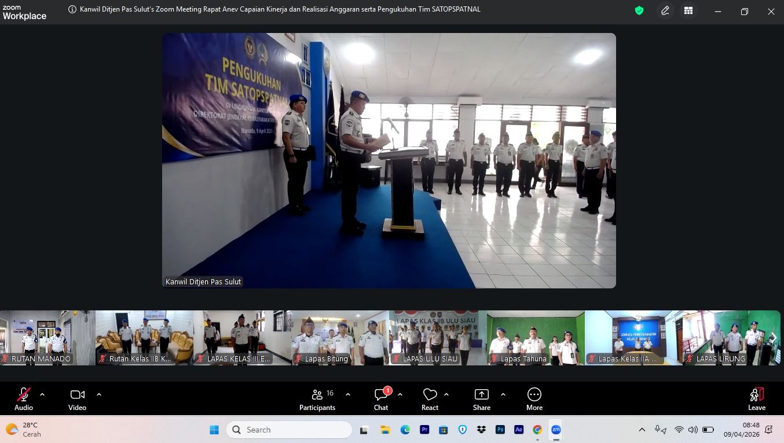The height and width of the screenshot is (443, 784).
Task: Open the Chat panel
Action: (381, 398)
